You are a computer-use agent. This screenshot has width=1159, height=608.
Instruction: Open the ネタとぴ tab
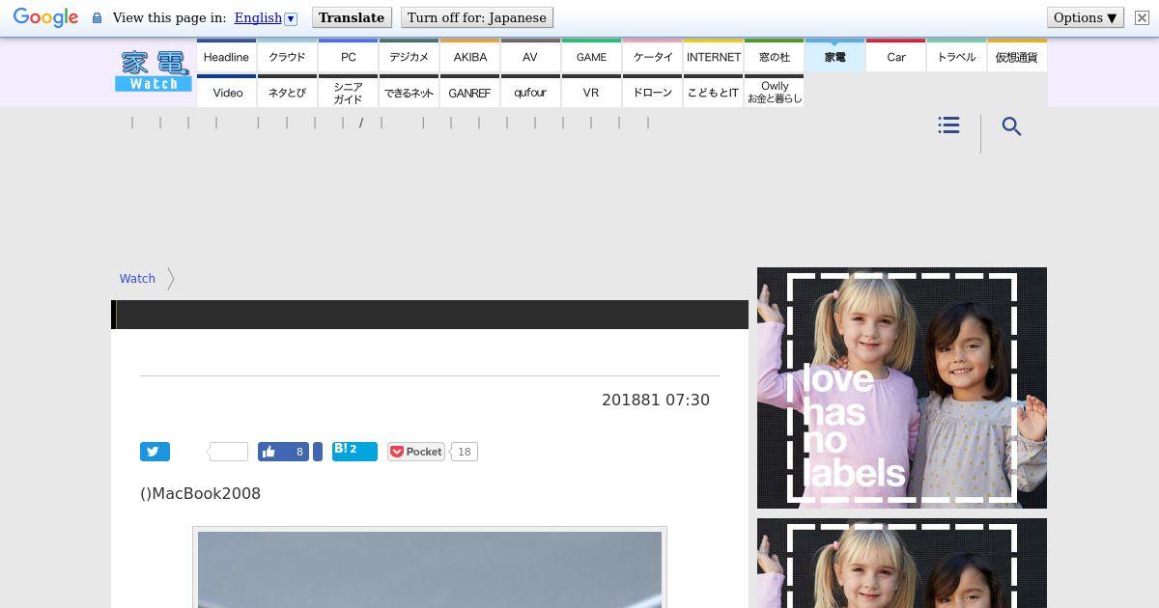(287, 92)
